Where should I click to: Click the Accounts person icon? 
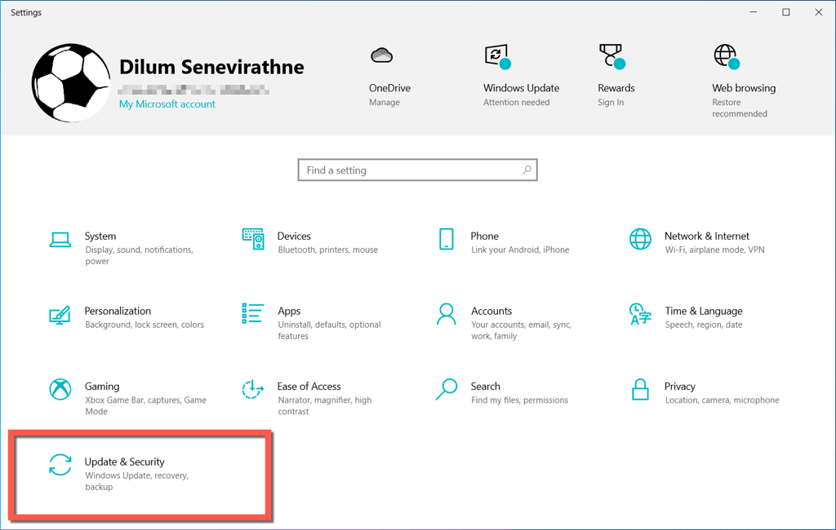446,314
